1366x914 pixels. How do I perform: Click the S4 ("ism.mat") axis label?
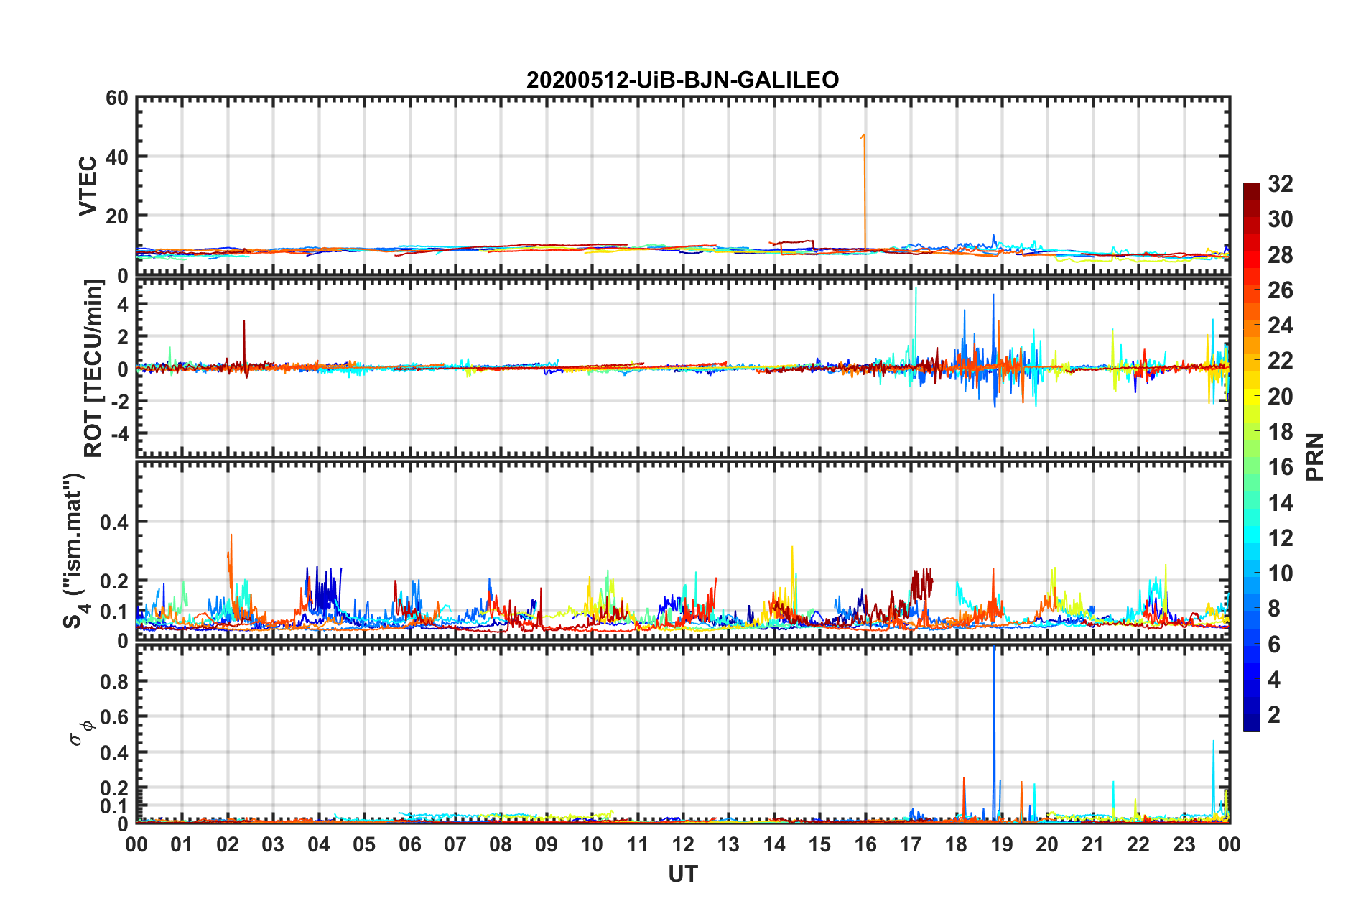tap(75, 550)
